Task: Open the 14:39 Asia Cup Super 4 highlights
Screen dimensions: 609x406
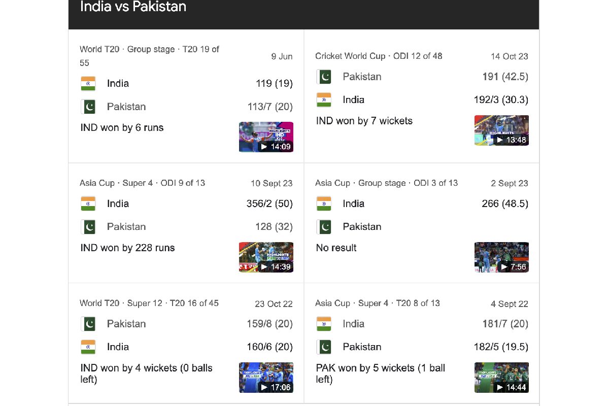Action: click(x=266, y=257)
